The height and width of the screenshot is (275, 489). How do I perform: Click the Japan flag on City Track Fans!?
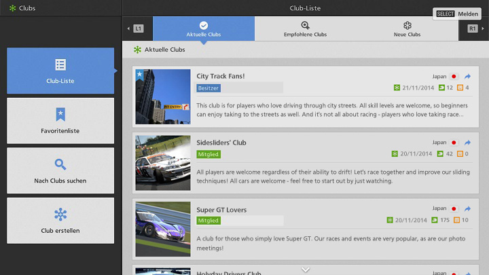click(454, 77)
